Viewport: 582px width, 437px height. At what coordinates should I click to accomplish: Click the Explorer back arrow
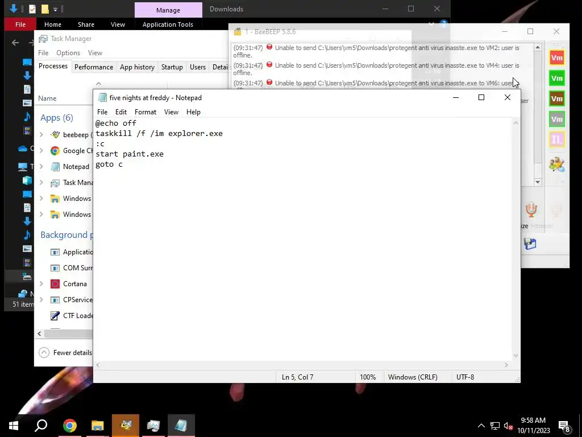[15, 43]
